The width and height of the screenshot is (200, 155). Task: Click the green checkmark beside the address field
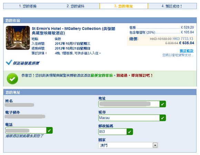coord(163,104)
